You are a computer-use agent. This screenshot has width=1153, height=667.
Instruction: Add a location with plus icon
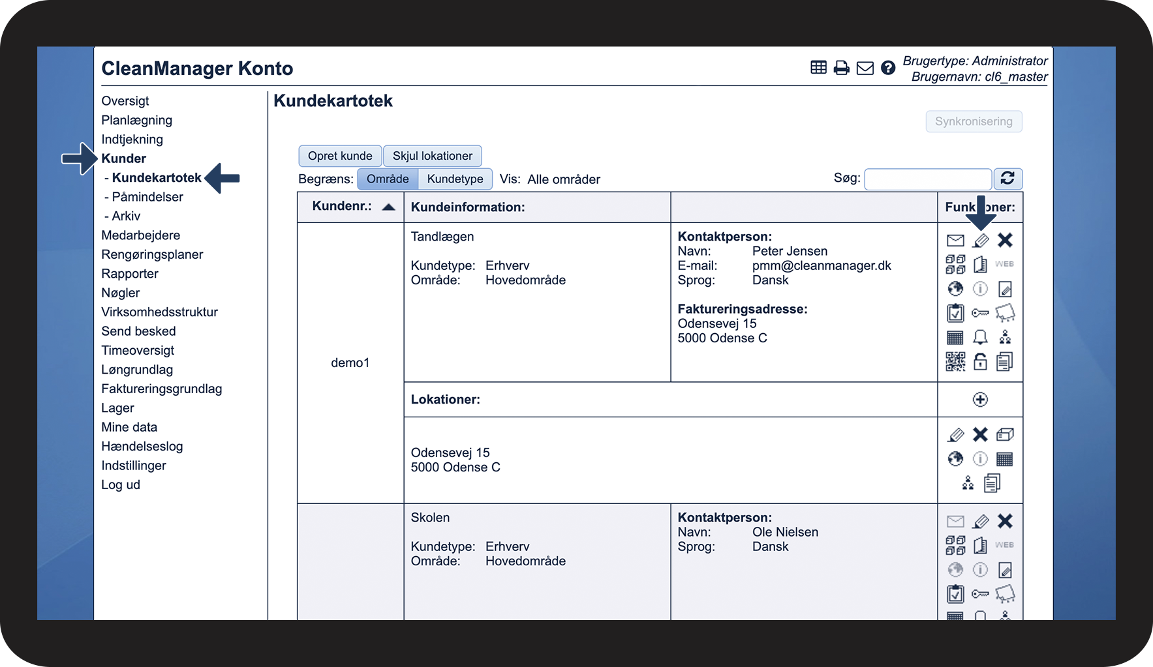click(x=980, y=400)
